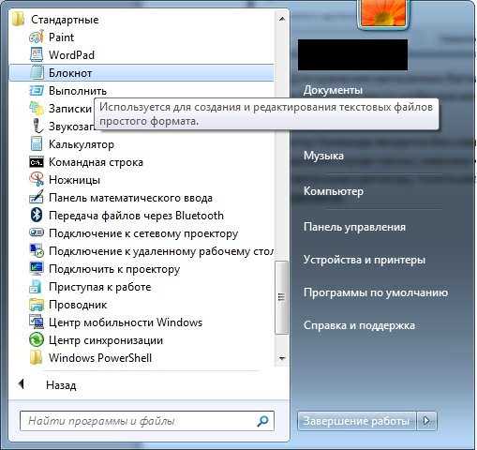This screenshot has height=450, width=477.
Task: Launch Ножницы via its scissors icon
Action: 37,179
